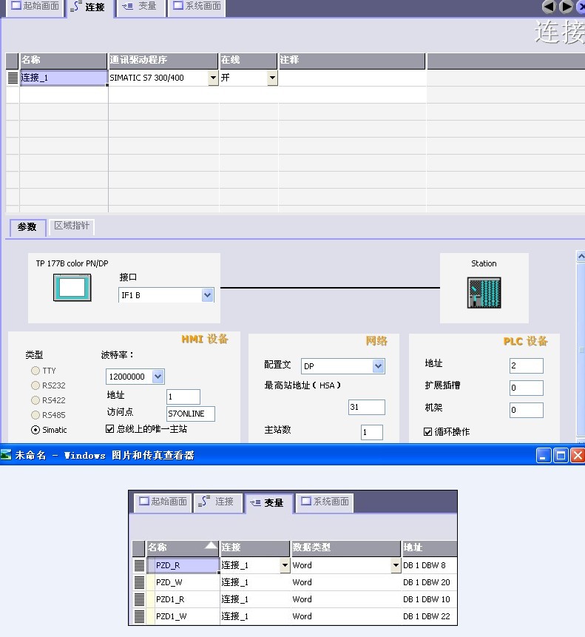The height and width of the screenshot is (637, 585).
Task: Select the RS485 type radio button
Action: click(35, 415)
